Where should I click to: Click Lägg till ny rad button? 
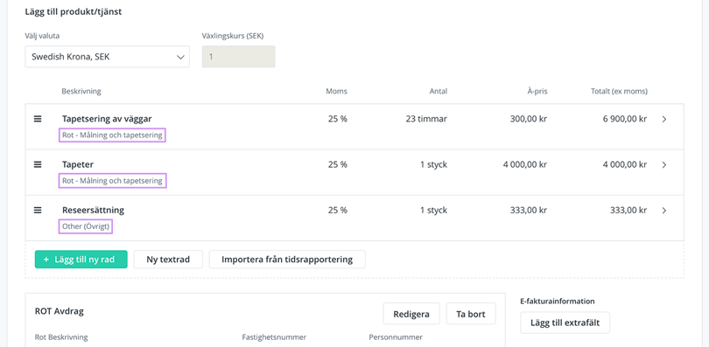coord(81,260)
